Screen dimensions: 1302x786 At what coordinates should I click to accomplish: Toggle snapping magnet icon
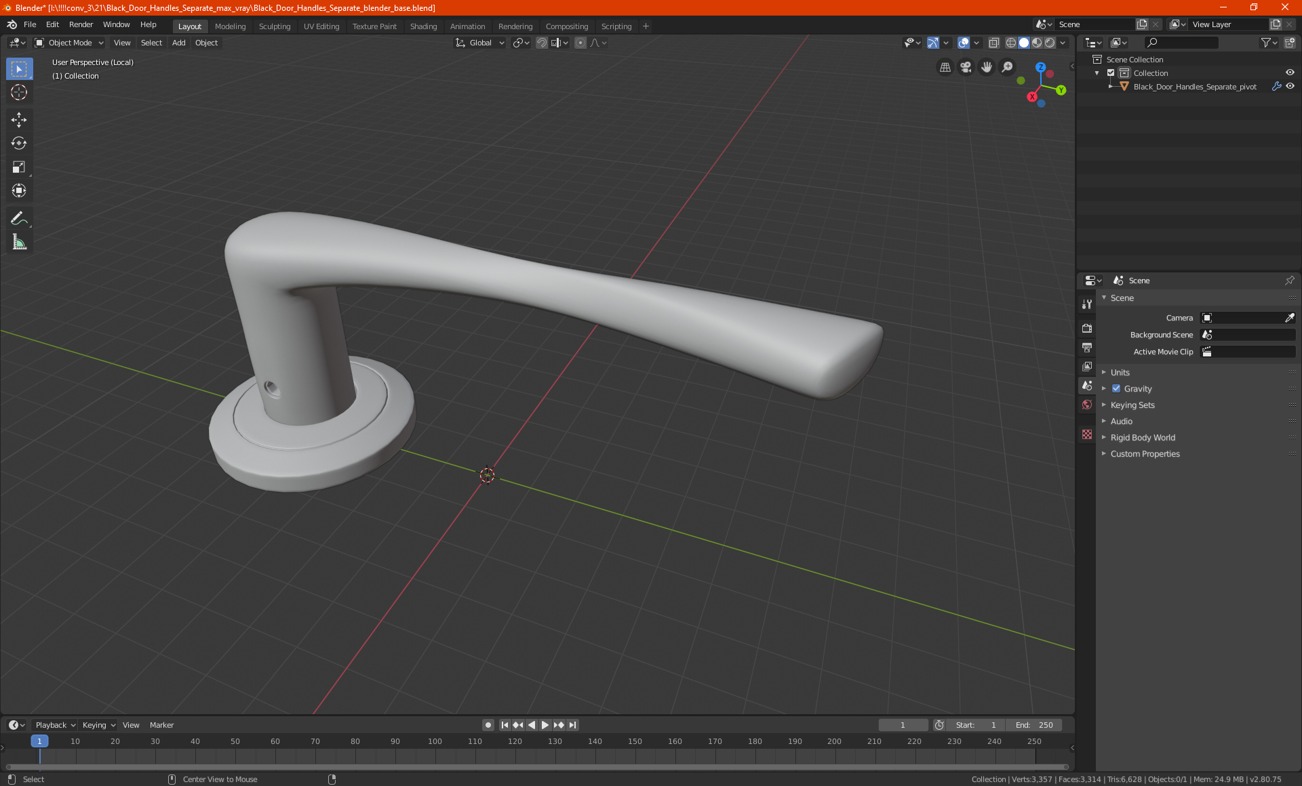[x=542, y=43]
